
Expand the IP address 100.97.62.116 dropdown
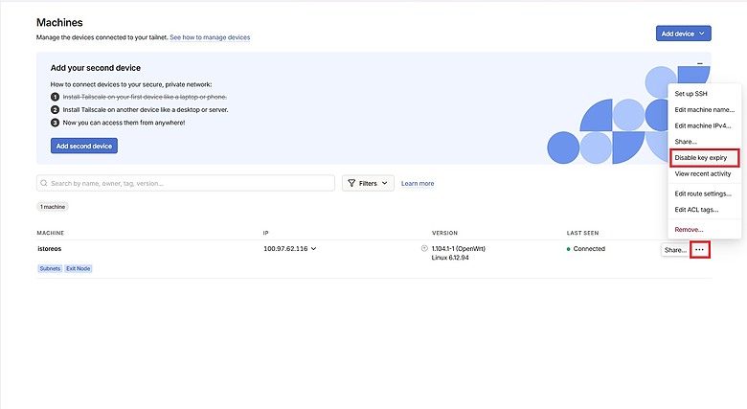[313, 249]
